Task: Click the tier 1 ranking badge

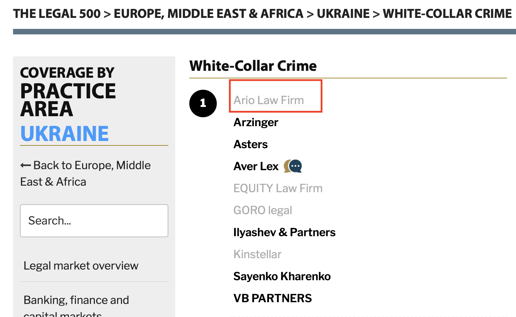Action: [203, 103]
